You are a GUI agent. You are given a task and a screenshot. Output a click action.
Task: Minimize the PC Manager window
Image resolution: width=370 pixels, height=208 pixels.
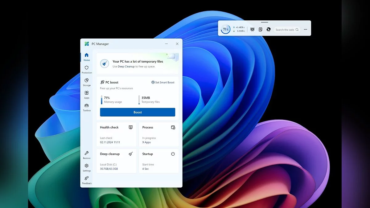click(166, 44)
